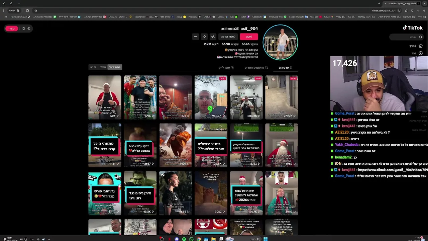This screenshot has width=428, height=241.
Task: Click the volume speaker icon in tray
Action: coord(21,239)
